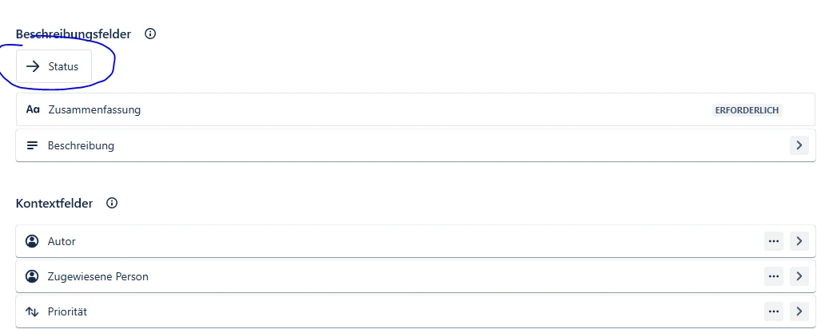Image resolution: width=829 pixels, height=329 pixels.
Task: Click the info icon beside Beschreibungsfelder
Action: 150,34
